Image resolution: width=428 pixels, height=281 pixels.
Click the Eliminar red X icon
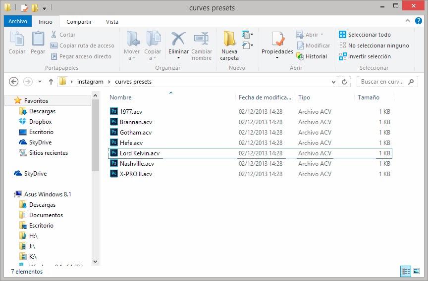pos(178,39)
